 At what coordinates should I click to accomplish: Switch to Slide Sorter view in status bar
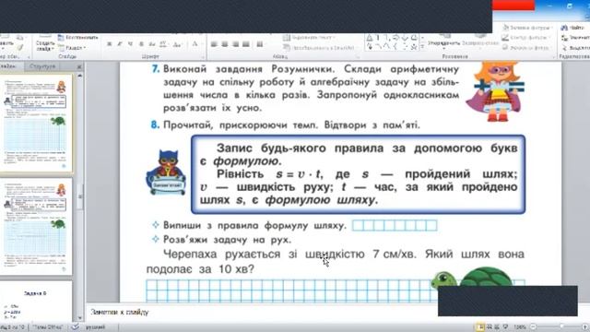490,327
